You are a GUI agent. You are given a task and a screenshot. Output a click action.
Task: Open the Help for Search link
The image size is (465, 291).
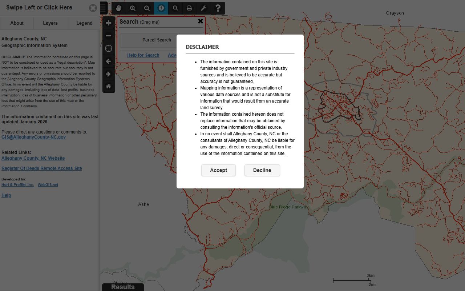143,55
